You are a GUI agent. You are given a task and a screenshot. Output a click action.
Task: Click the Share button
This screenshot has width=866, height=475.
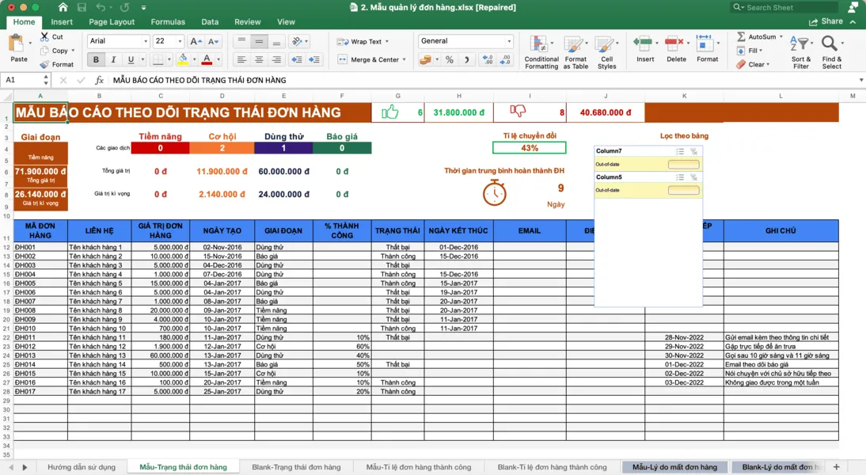pyautogui.click(x=831, y=21)
